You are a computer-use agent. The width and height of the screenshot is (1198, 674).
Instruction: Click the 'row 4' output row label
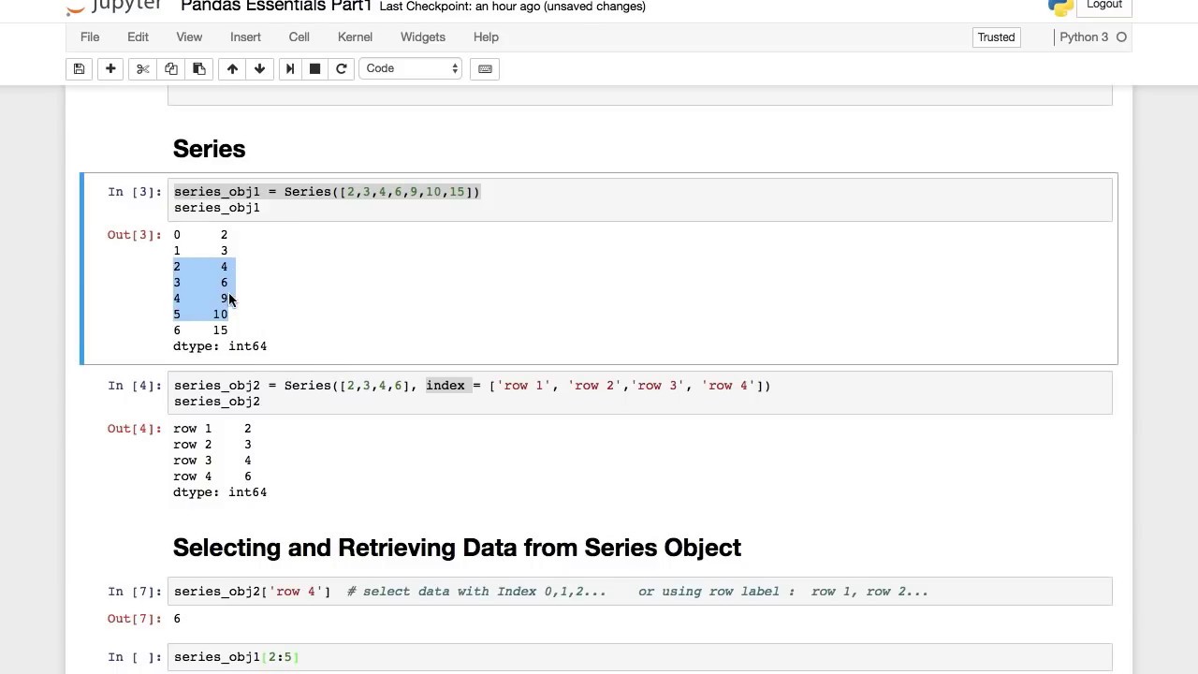[x=193, y=476]
